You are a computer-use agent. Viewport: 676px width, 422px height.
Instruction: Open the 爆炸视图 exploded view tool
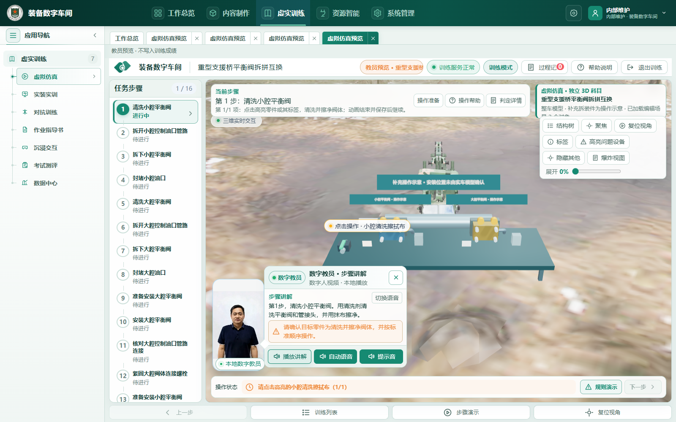coord(608,158)
